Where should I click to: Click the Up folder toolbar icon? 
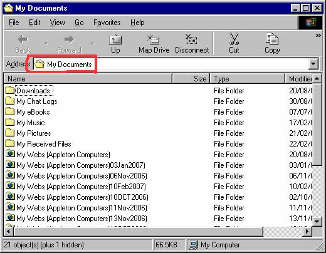point(115,39)
